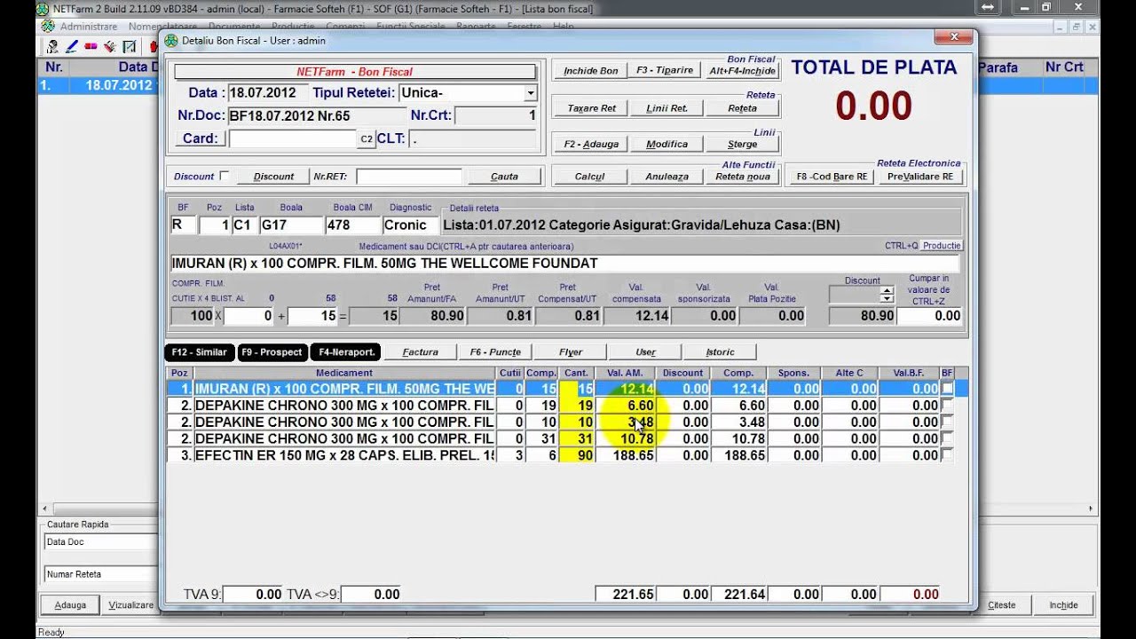Tick BF checkbox in IMURAN row

(x=947, y=389)
